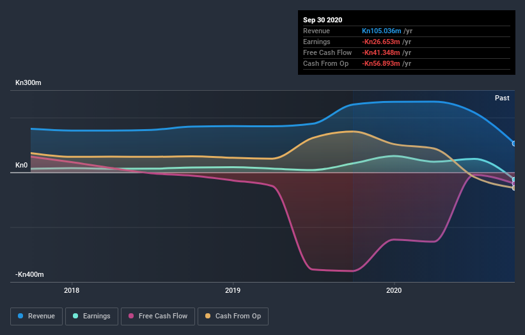Click the Revenue row label in tooltip
This screenshot has height=335, width=525.
coord(317,31)
